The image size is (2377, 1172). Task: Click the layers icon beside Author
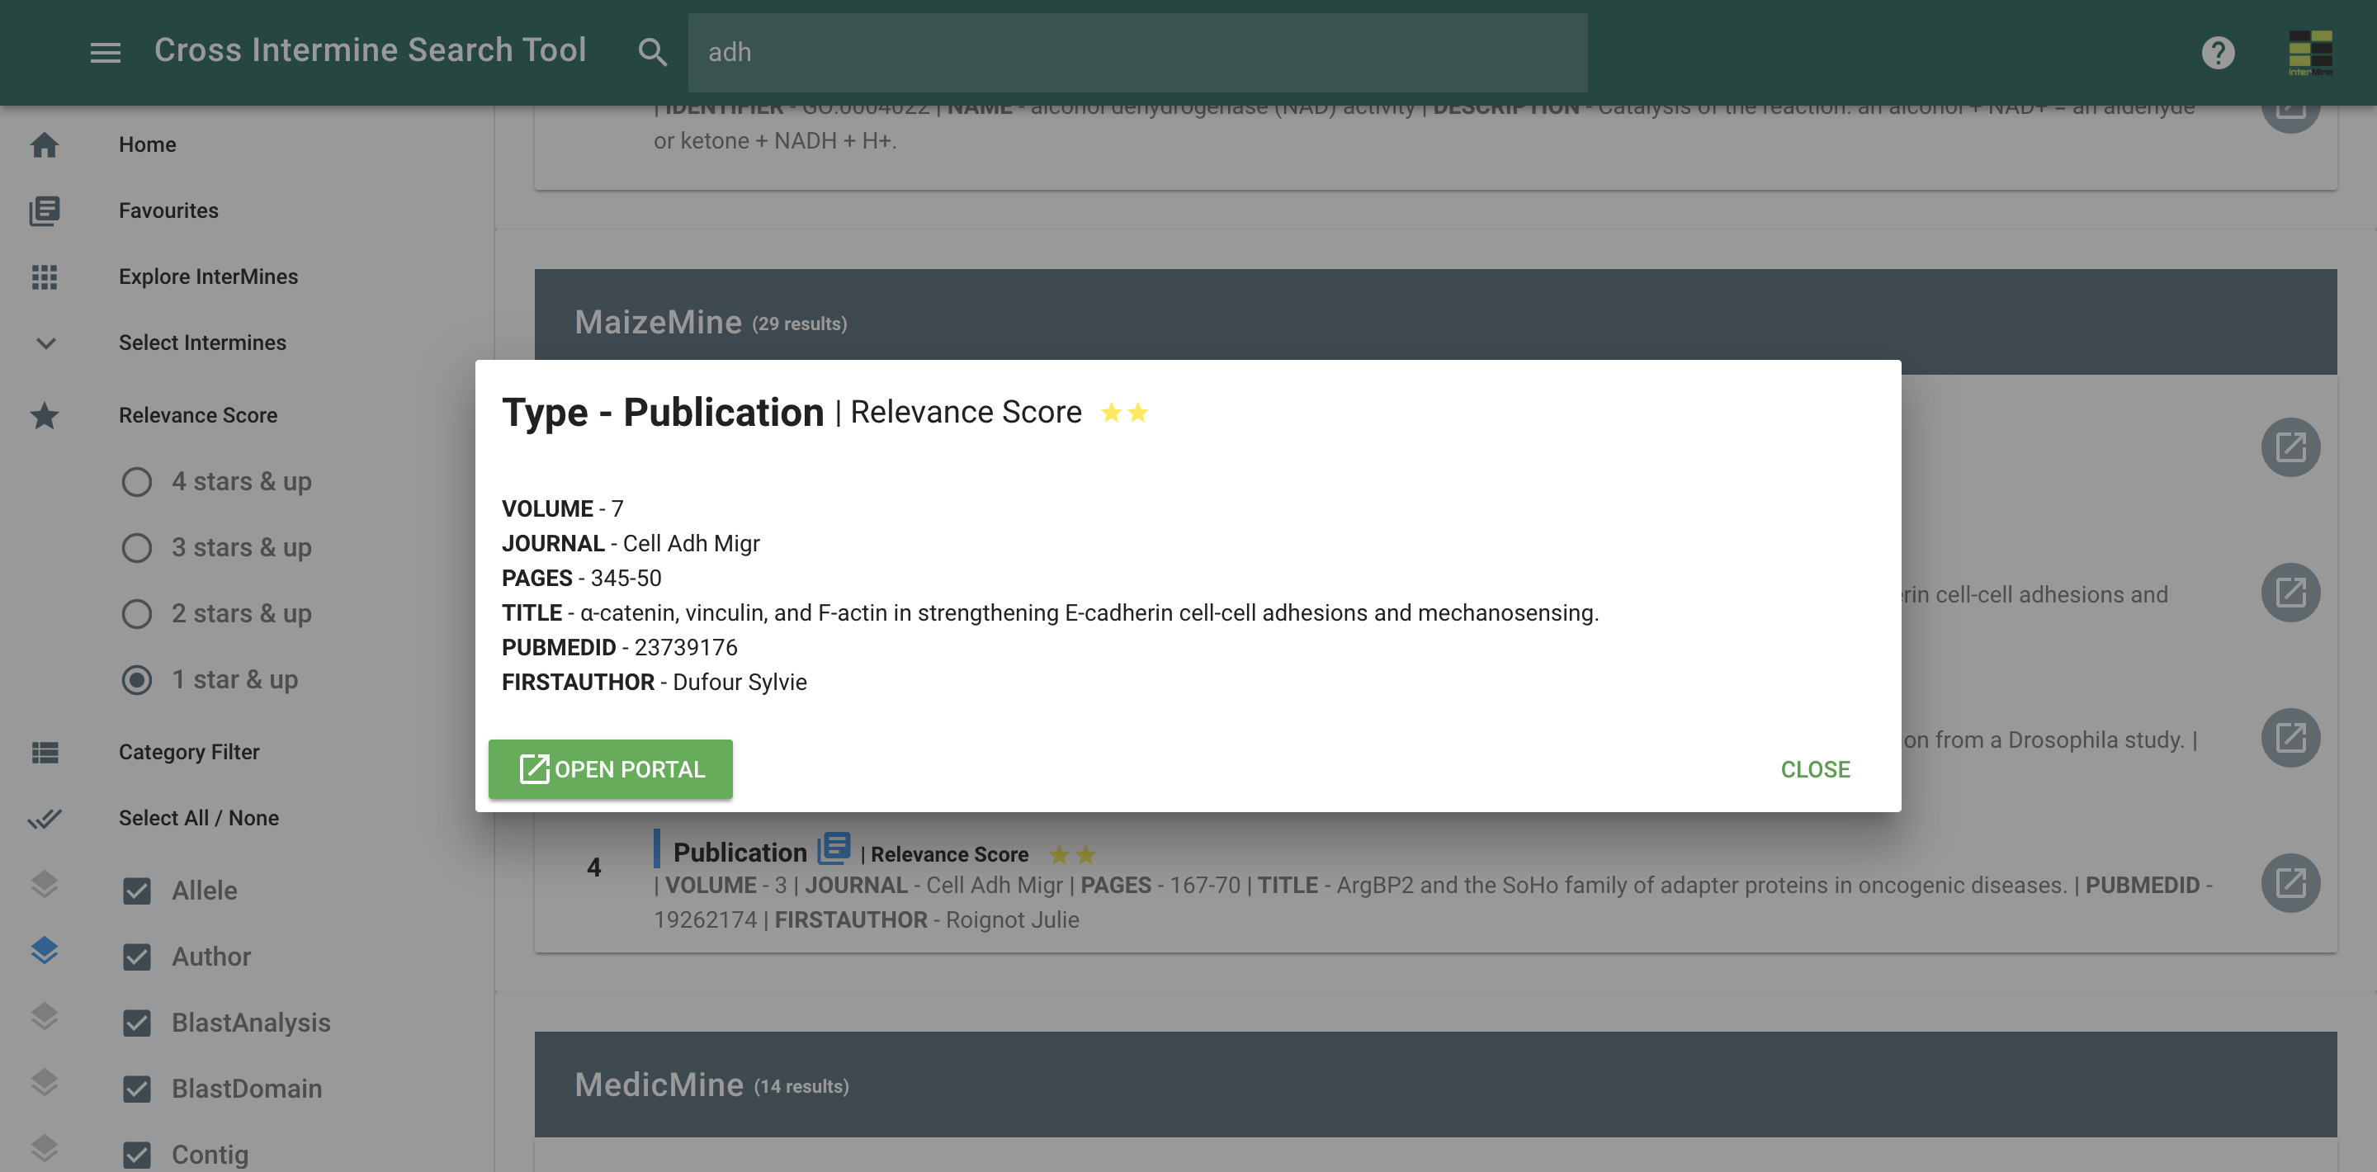pyautogui.click(x=45, y=951)
